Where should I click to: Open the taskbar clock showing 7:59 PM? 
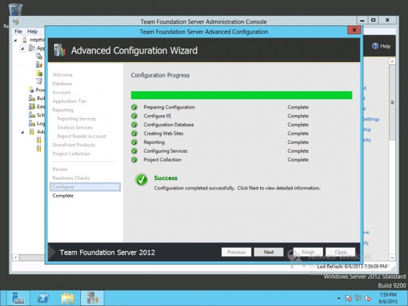(x=388, y=298)
